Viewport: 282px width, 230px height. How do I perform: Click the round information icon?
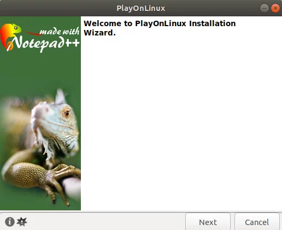[10, 222]
